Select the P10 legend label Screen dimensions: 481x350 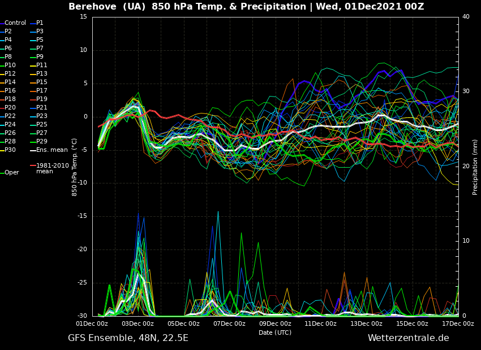(x=10, y=65)
